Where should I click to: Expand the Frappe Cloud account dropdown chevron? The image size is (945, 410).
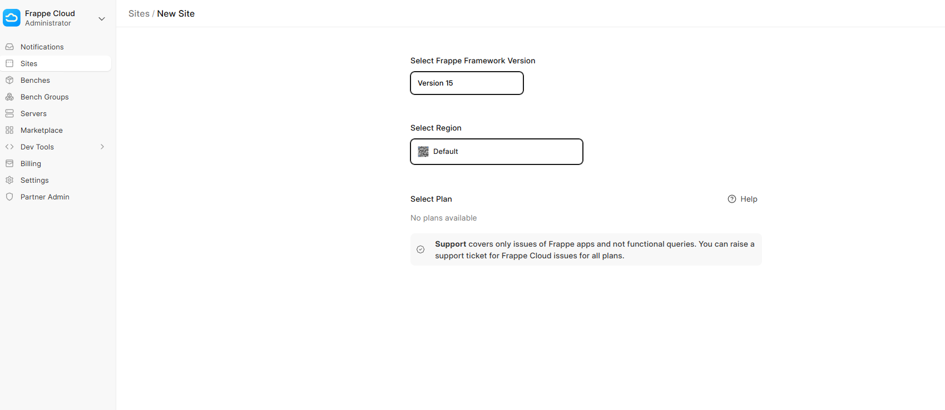[x=102, y=18]
